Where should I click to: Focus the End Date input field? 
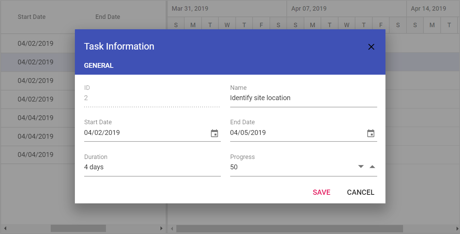pyautogui.click(x=297, y=133)
